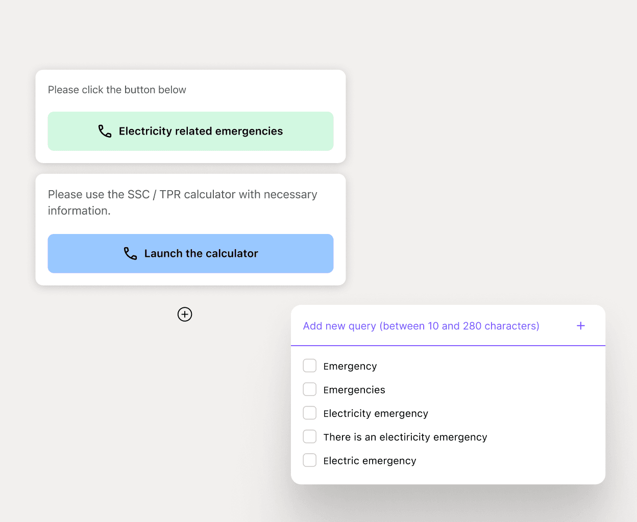Click the message saying Please click the button below

click(117, 90)
